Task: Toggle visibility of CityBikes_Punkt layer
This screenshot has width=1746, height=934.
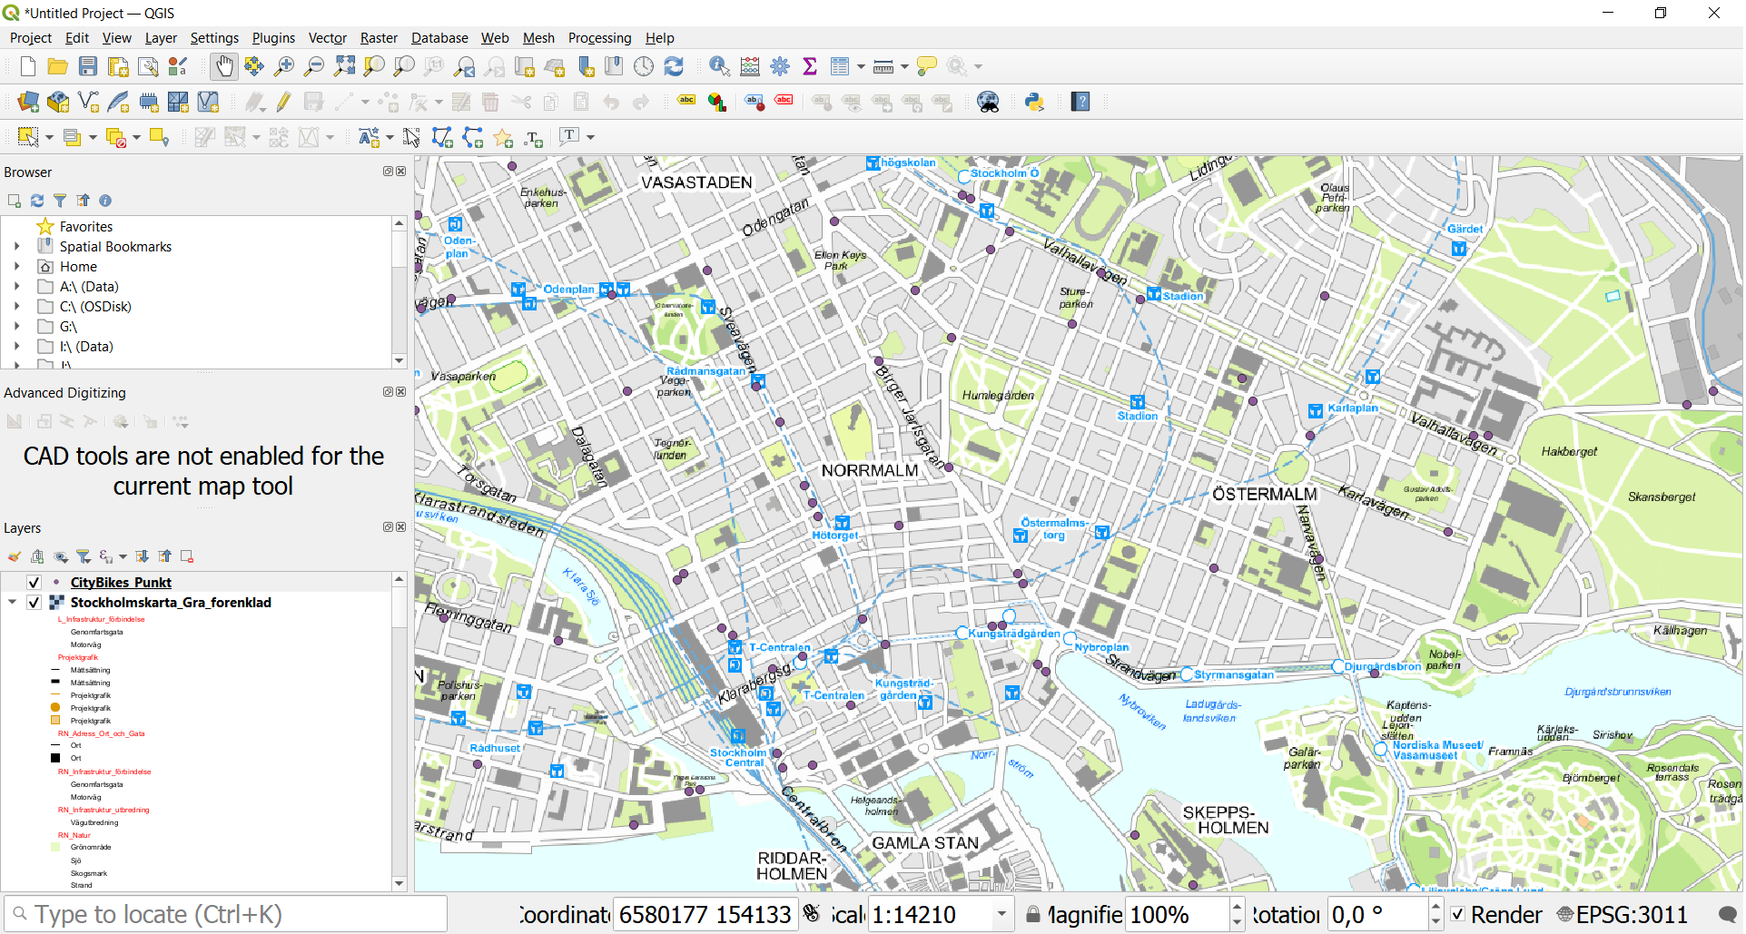Action: 34,583
